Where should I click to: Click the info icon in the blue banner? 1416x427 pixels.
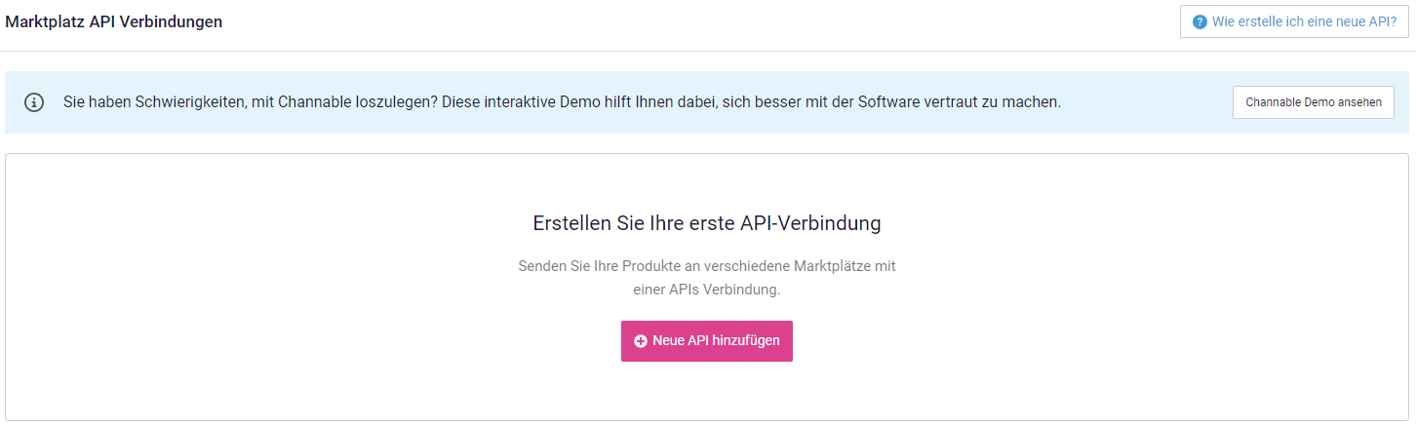(x=34, y=102)
